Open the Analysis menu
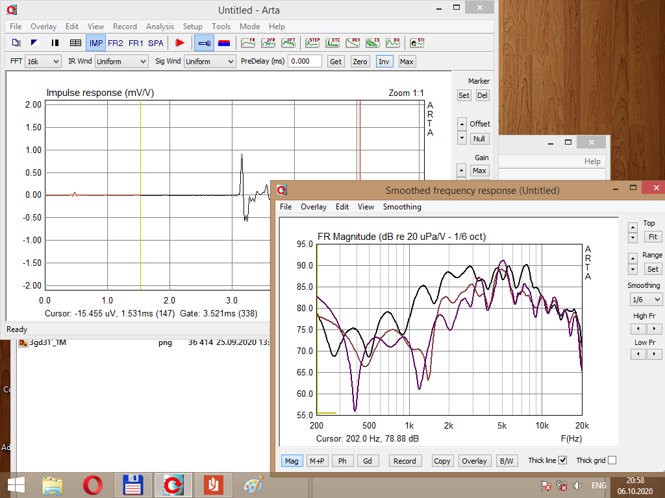Screen dimensions: 665x498 coord(160,27)
